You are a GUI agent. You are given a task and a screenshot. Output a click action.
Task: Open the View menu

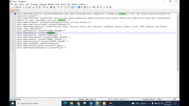(27, 4)
